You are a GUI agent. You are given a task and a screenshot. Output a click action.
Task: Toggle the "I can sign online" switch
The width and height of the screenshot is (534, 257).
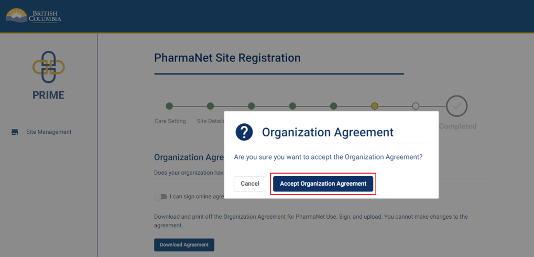[x=160, y=197]
